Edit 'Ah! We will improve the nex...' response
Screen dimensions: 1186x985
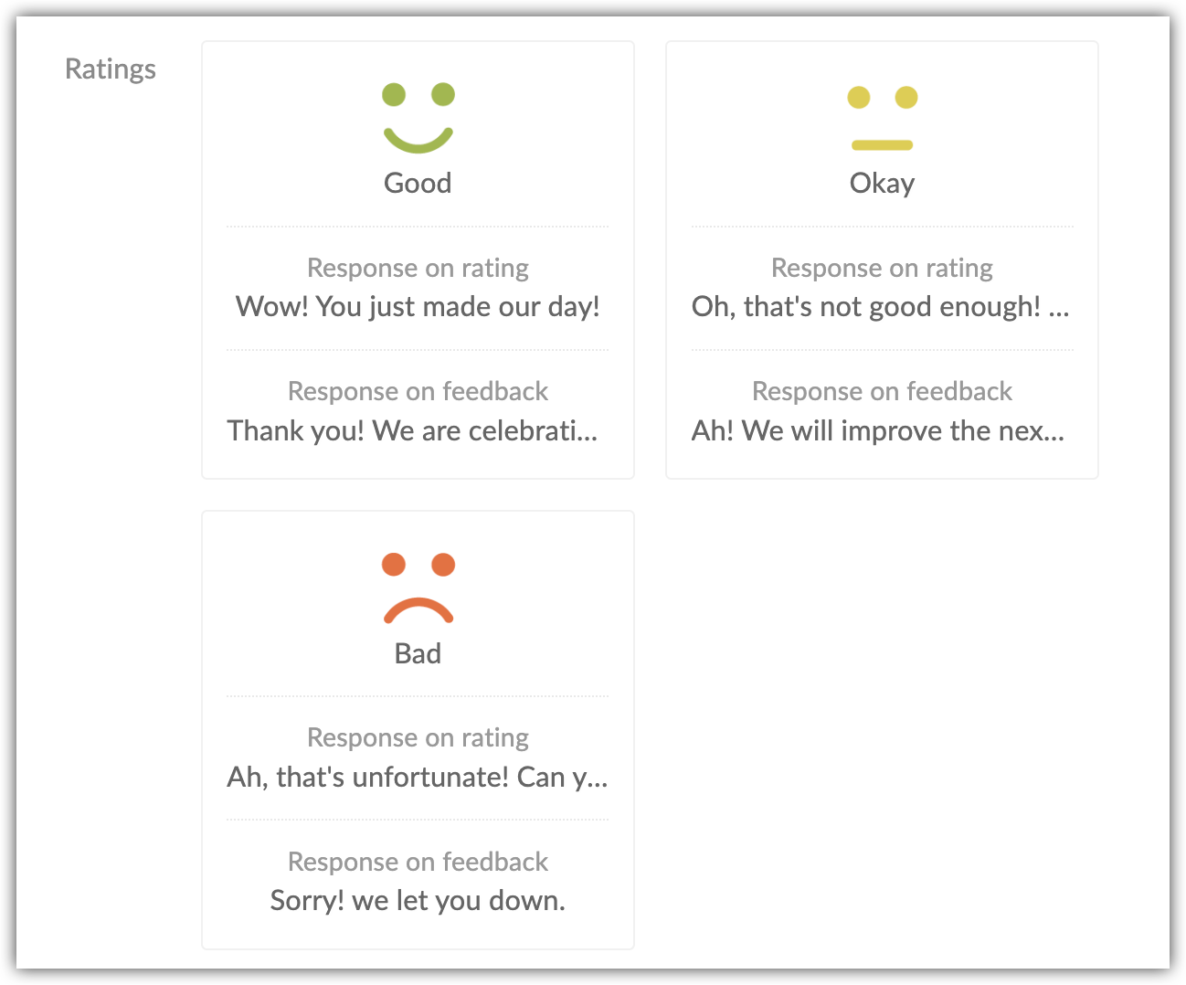(x=877, y=430)
